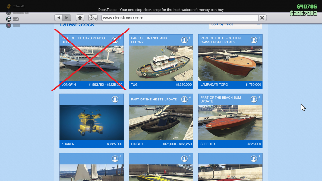Click the Longfin price range text
322x181 pixels.
106,85
